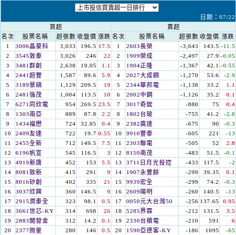Screen dimensions: 236x235
Task: Open stock link 2409友達
Action: 29,133
